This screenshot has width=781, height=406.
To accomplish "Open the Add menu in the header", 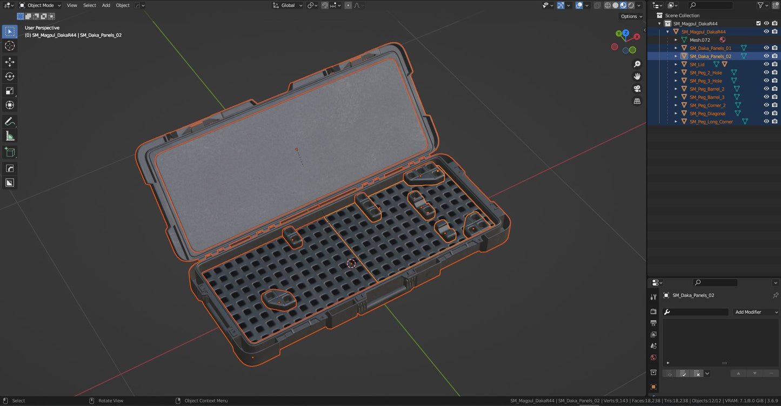I will tap(106, 5).
